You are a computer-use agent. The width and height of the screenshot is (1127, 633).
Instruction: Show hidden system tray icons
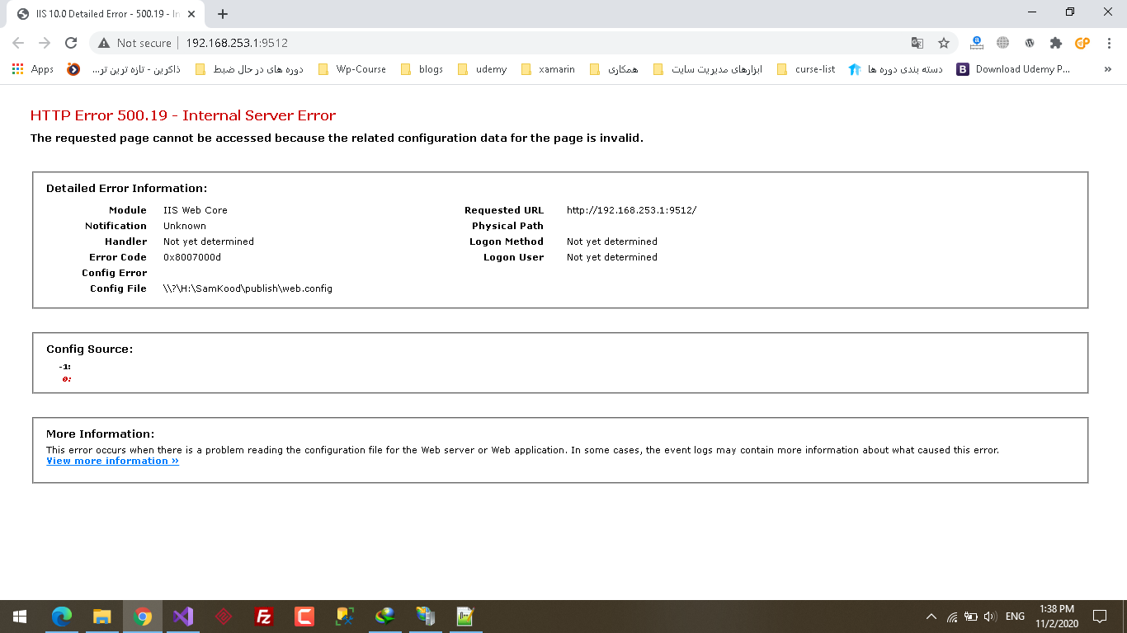(931, 617)
